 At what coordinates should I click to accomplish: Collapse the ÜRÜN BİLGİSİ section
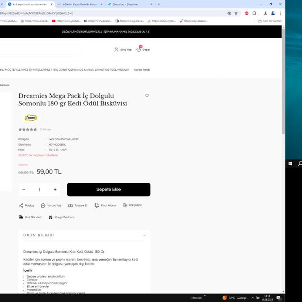point(144,236)
